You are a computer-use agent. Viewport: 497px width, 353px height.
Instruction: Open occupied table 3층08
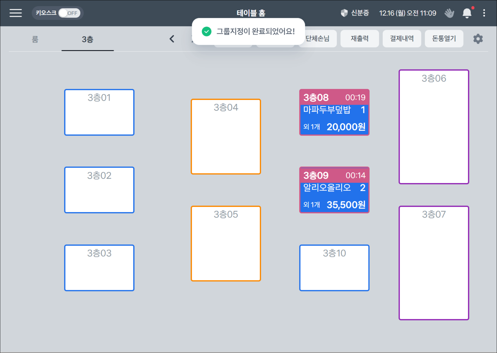pyautogui.click(x=334, y=112)
